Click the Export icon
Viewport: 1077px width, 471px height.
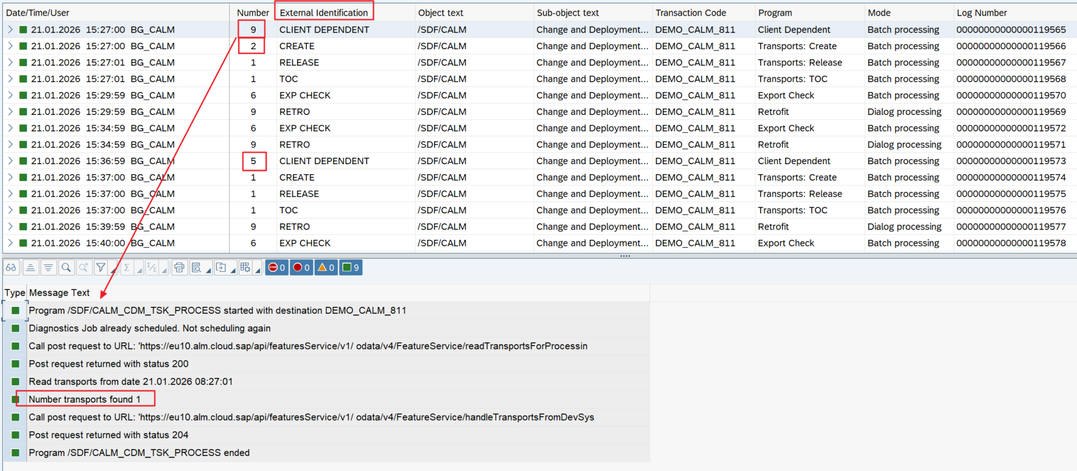tap(221, 268)
